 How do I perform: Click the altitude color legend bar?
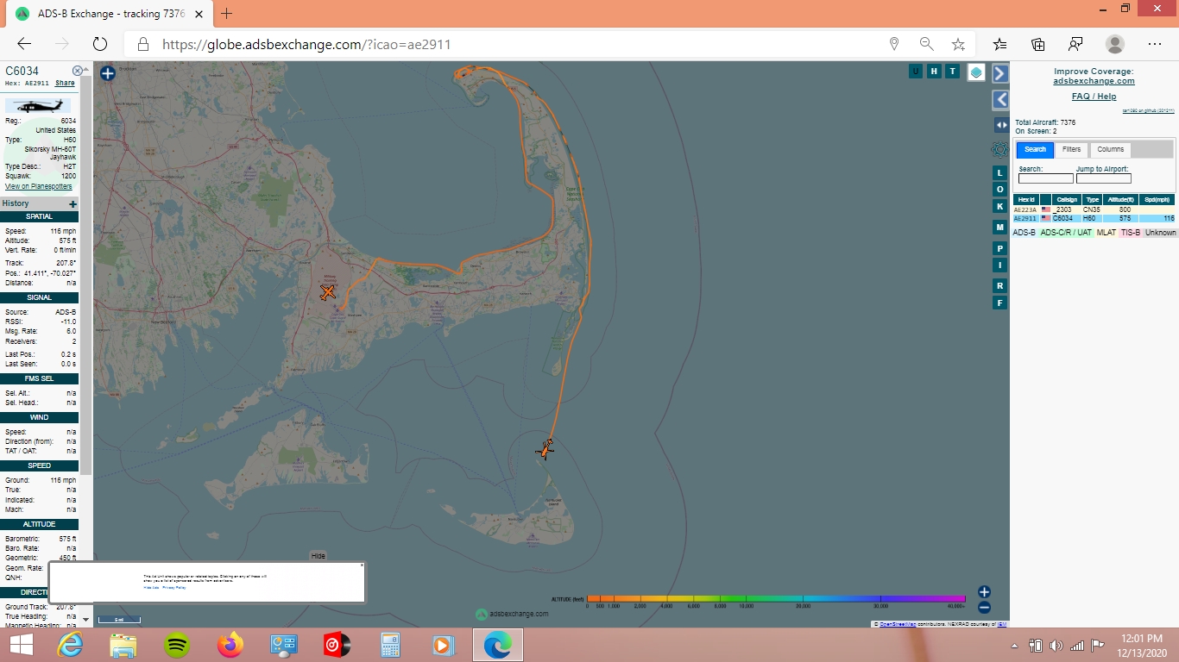click(x=776, y=598)
